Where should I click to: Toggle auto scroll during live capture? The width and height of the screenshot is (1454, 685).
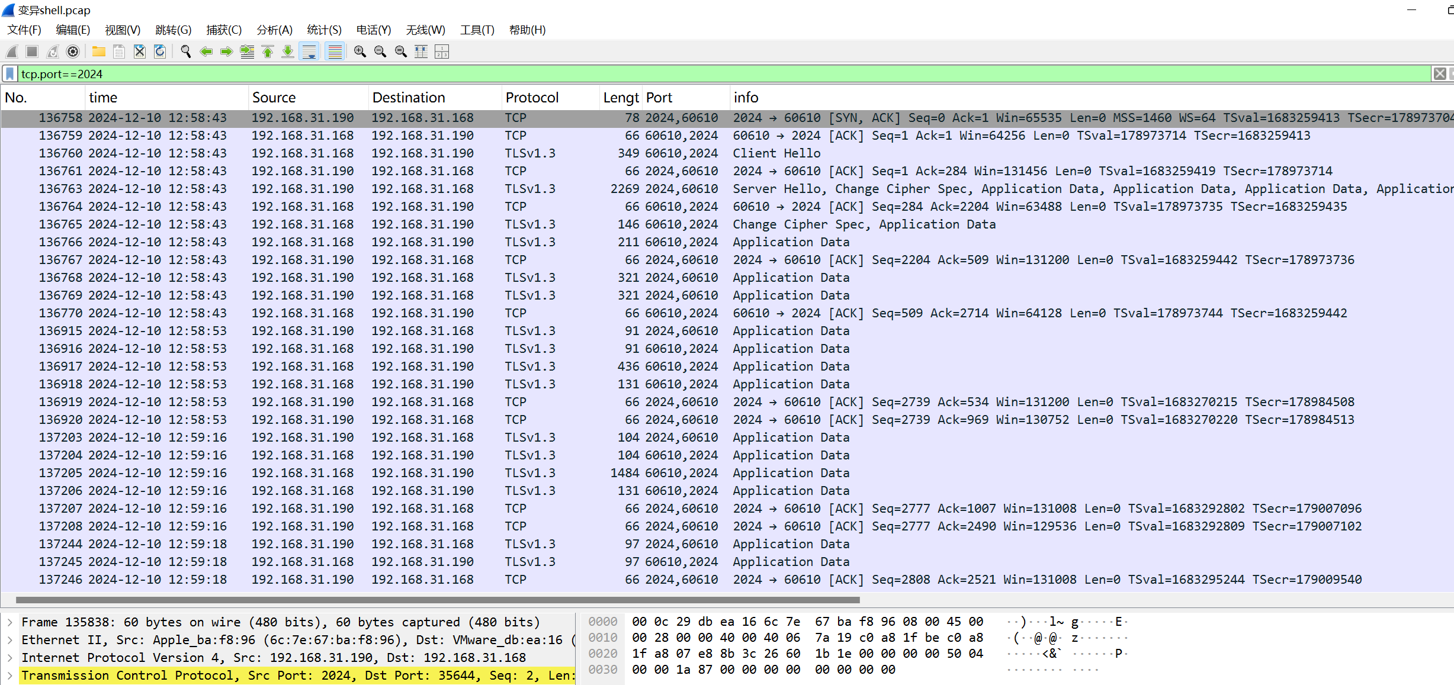[309, 52]
